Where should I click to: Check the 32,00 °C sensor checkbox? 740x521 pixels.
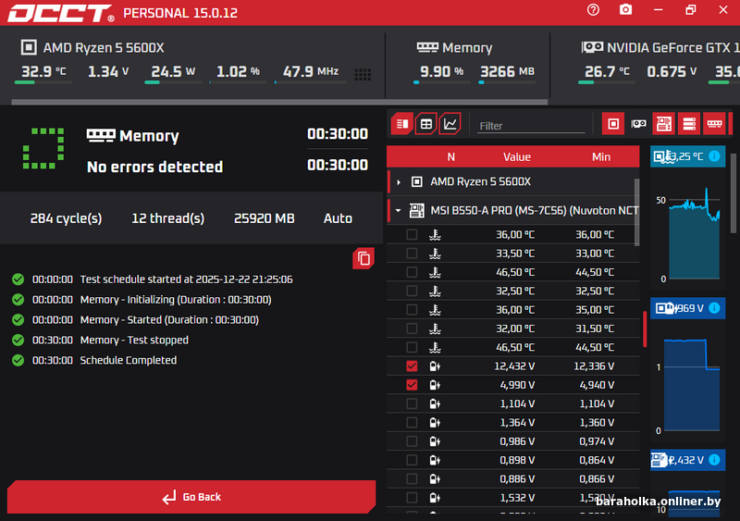coord(412,329)
